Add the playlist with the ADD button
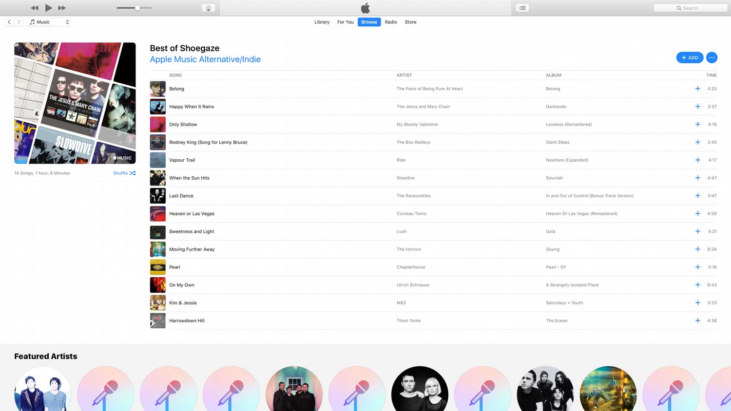The image size is (731, 411). (x=690, y=57)
